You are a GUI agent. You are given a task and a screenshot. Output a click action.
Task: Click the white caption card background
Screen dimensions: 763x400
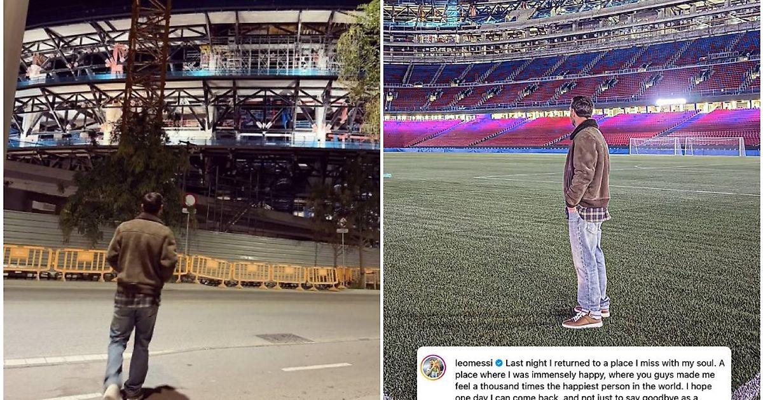(574, 373)
